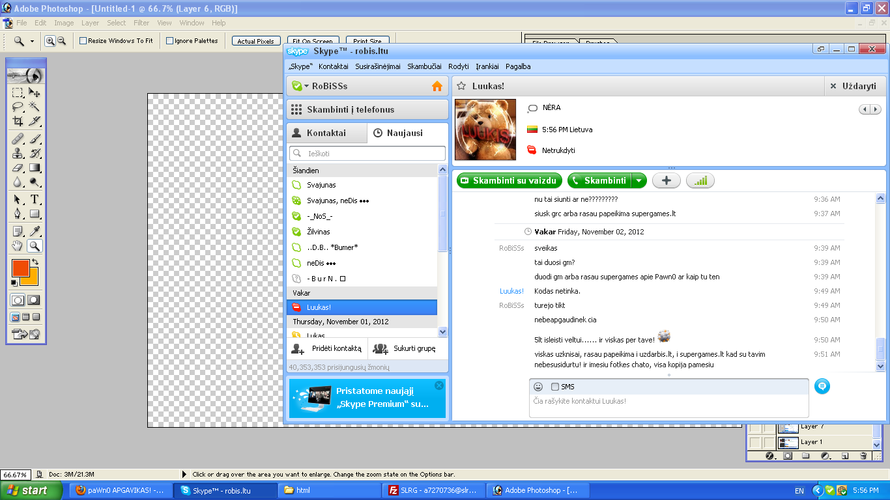
Task: Choose the Healing Brush tool
Action: [x=18, y=139]
